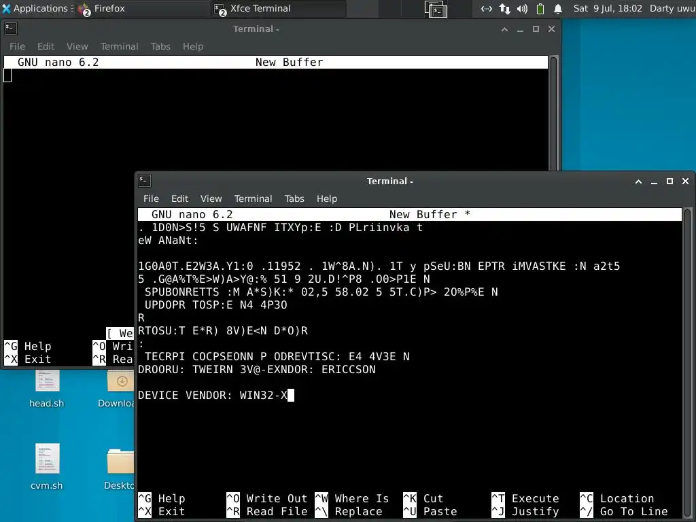The height and width of the screenshot is (522, 696).
Task: Click the back terminal's vertical scrollbar
Action: point(553,114)
